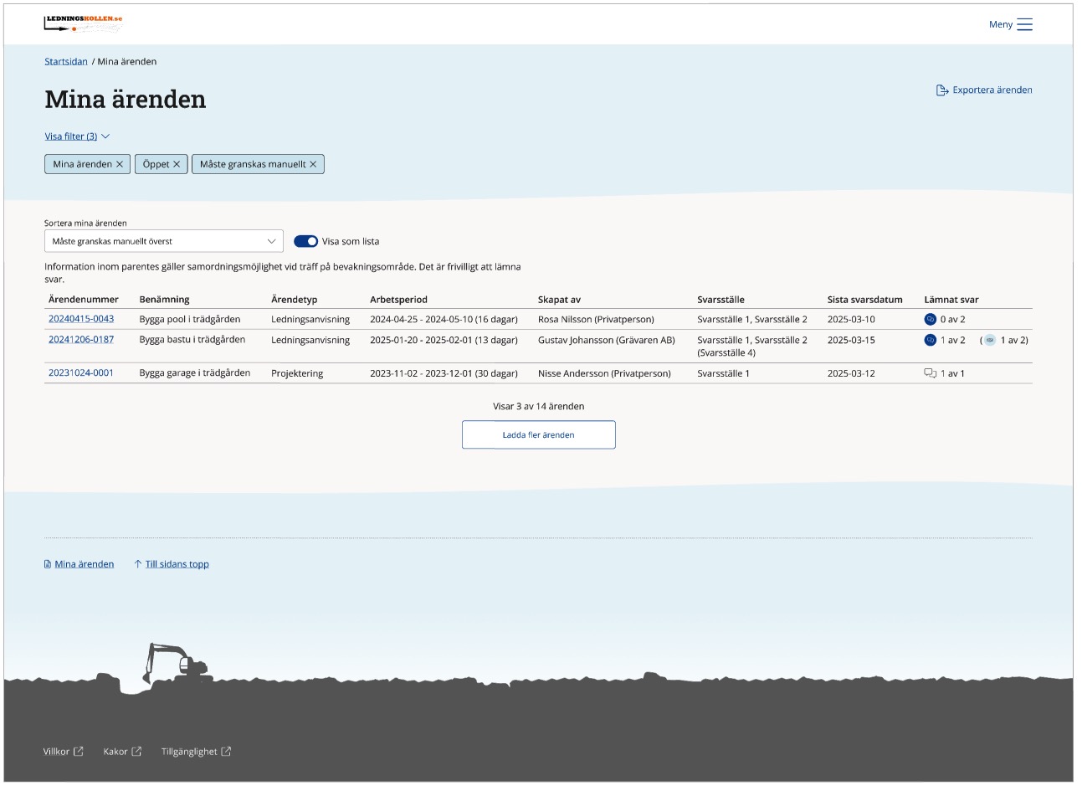Expand Visa filter (3) chevron
Image resolution: width=1082 pixels, height=786 pixels.
pos(105,136)
